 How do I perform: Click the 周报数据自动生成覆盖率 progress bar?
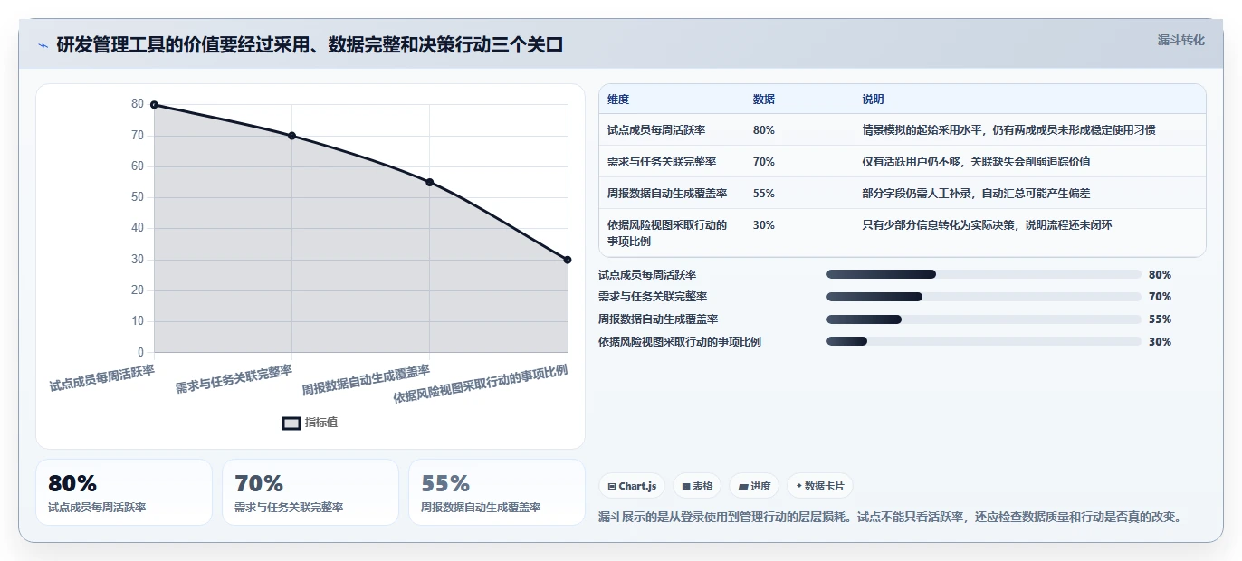tap(984, 319)
